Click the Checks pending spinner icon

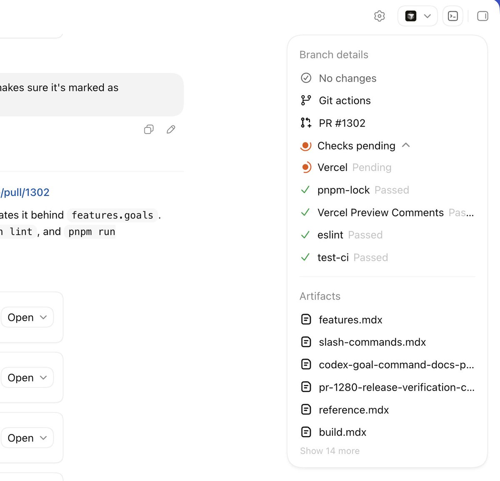(306, 146)
